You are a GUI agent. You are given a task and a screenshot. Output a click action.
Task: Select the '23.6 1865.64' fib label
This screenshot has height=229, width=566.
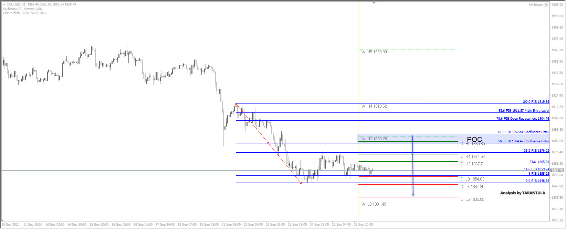coord(539,162)
